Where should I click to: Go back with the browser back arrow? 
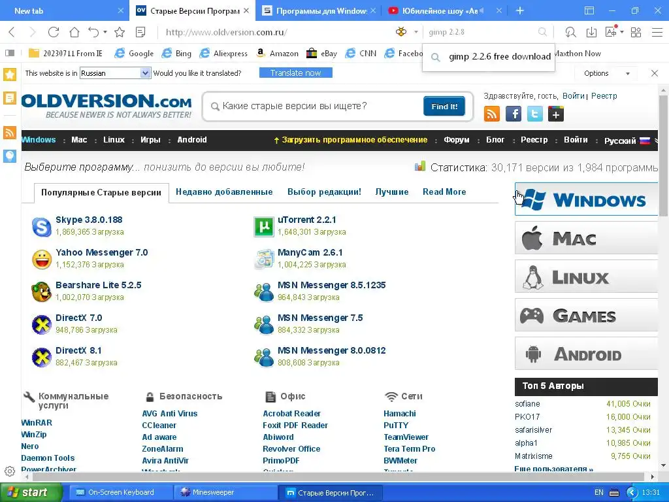tap(12, 32)
